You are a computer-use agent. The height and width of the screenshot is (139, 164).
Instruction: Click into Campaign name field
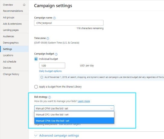pyautogui.click(x=69, y=23)
